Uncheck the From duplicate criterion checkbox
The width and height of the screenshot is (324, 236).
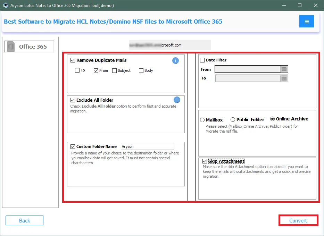pyautogui.click(x=96, y=70)
